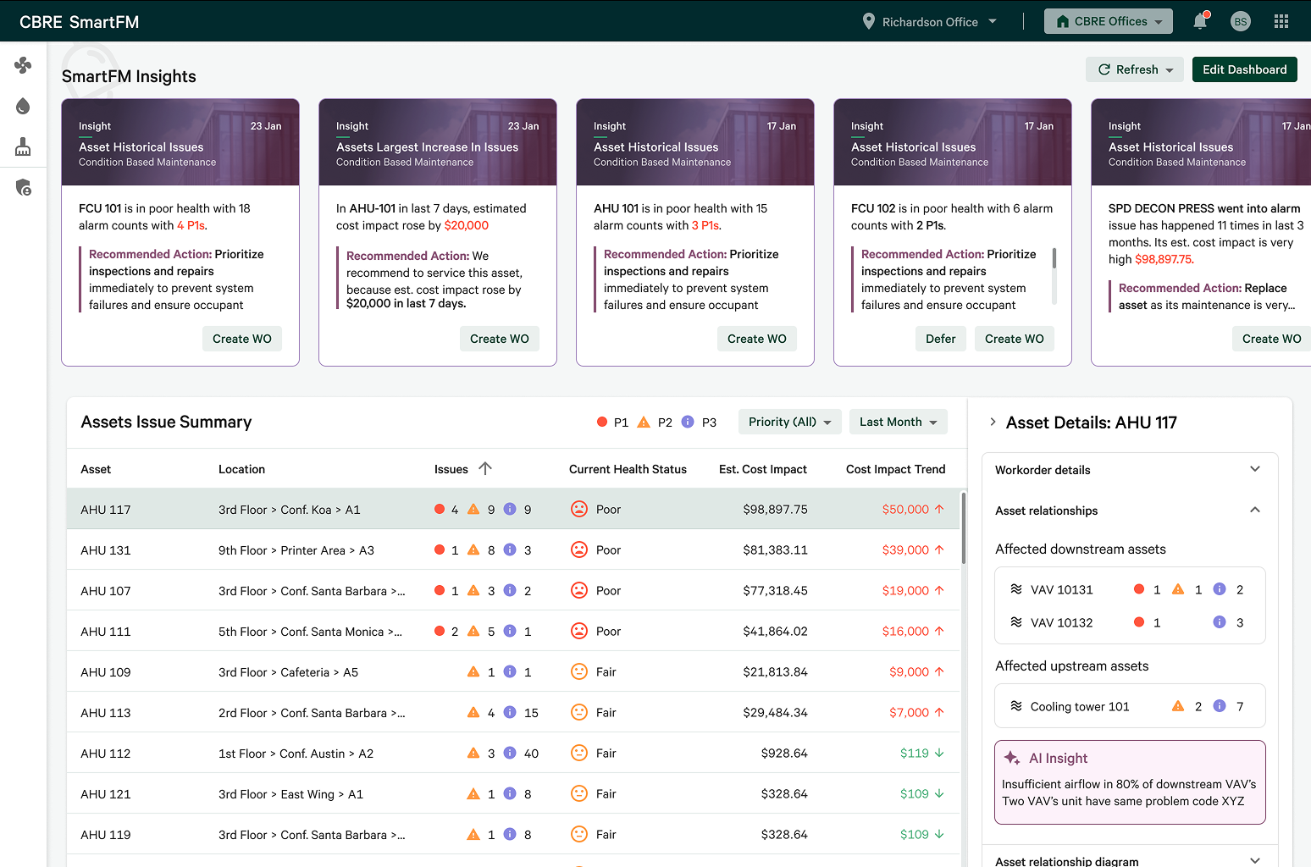Open the Last Month filter dropdown

898,422
